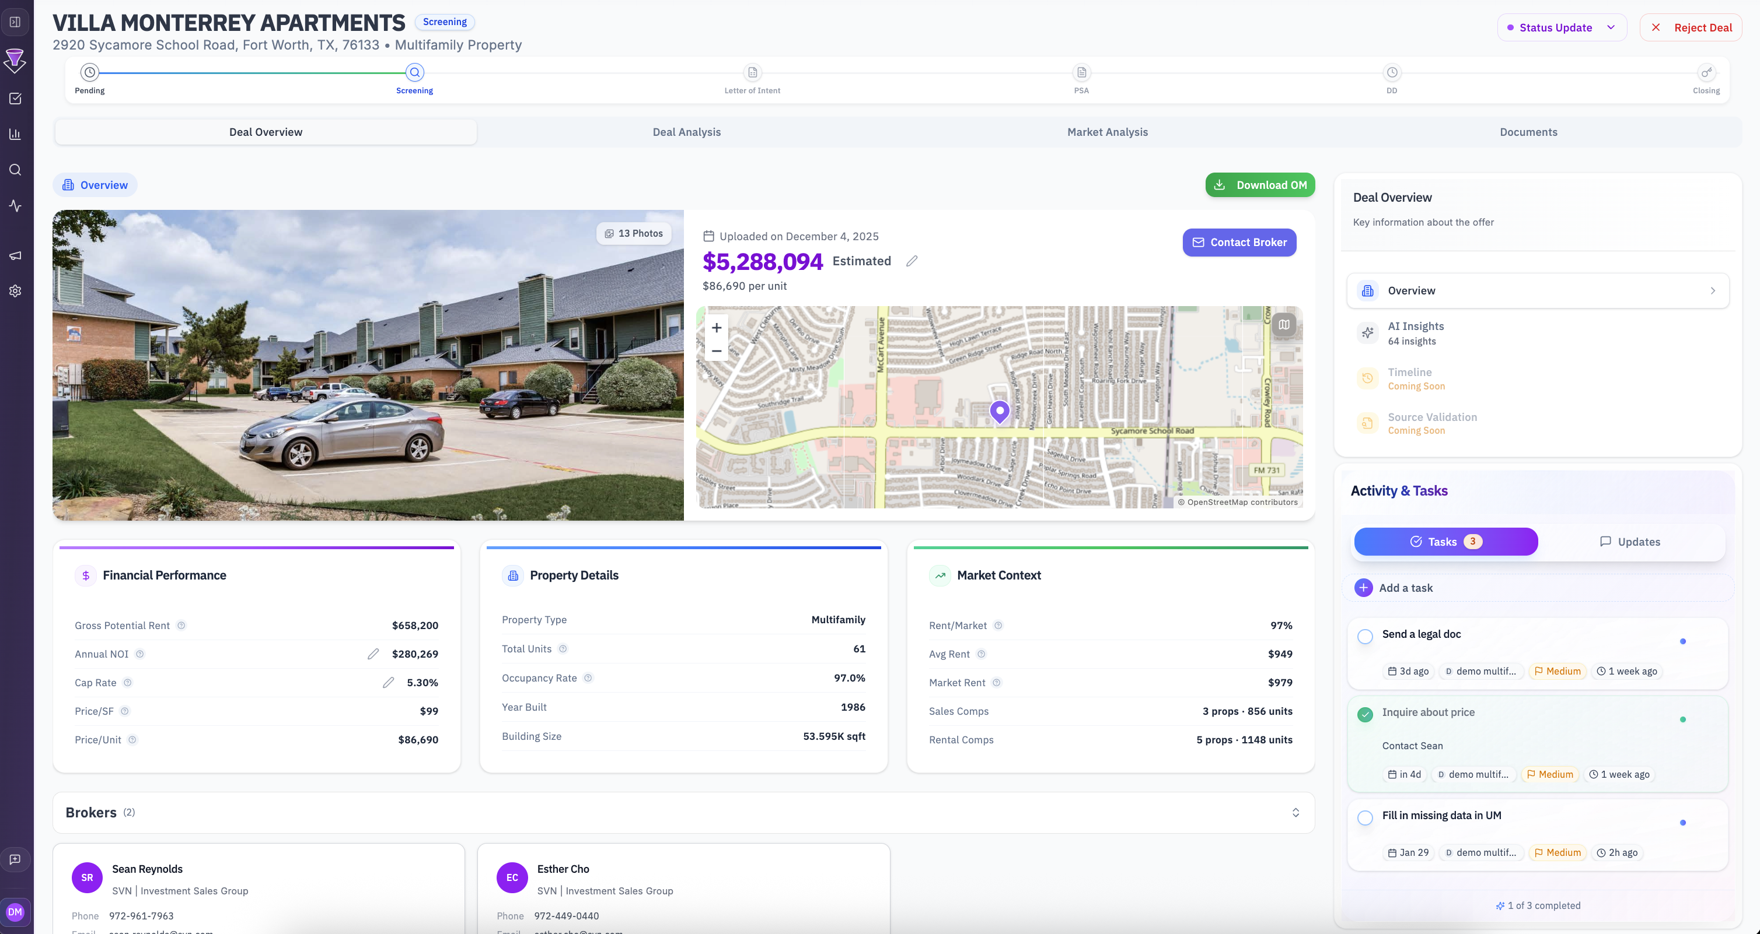
Task: Open the announcements megaphone icon in sidebar
Action: (x=15, y=255)
